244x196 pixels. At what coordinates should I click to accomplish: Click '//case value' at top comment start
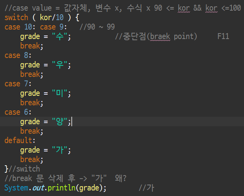click(x=28, y=8)
